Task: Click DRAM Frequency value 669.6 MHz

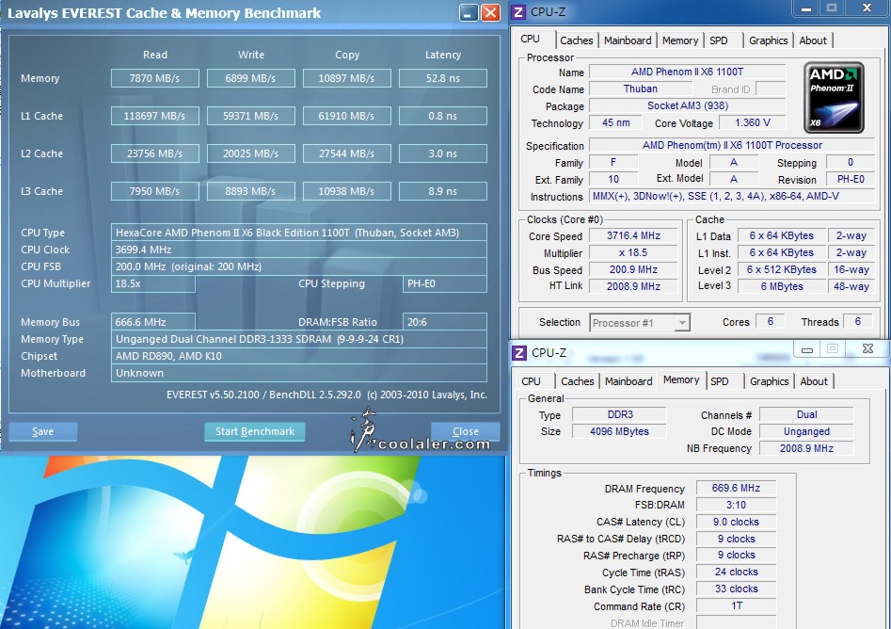Action: click(x=736, y=488)
